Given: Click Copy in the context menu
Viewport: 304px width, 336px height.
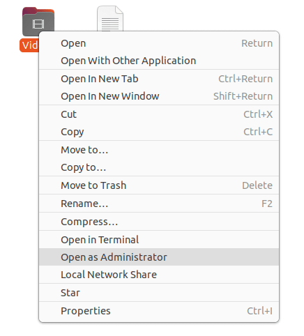Looking at the screenshot, I should 159,132.
